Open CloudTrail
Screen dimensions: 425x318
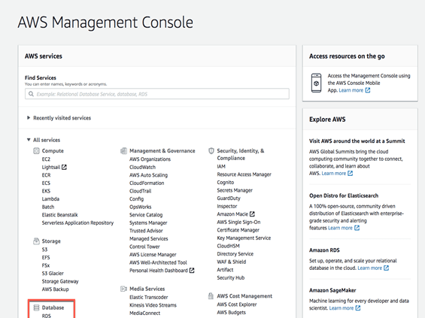point(140,191)
